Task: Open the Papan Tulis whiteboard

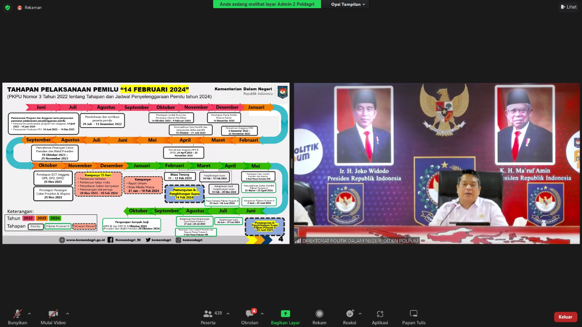Action: pyautogui.click(x=414, y=317)
